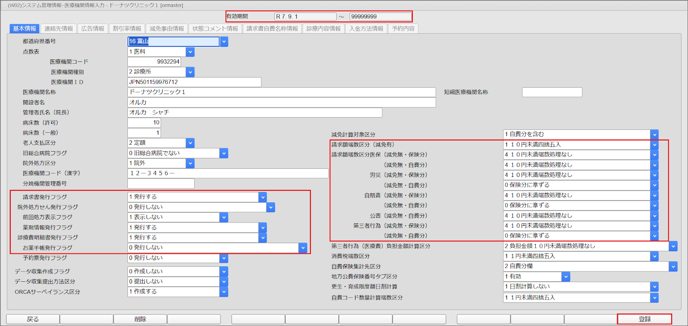Switch to the 連絡先情報 tab
The height and width of the screenshot is (326, 688).
(58, 29)
